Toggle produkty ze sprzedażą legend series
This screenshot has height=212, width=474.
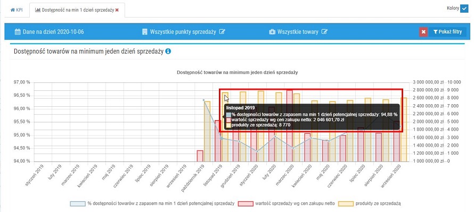tap(370, 203)
